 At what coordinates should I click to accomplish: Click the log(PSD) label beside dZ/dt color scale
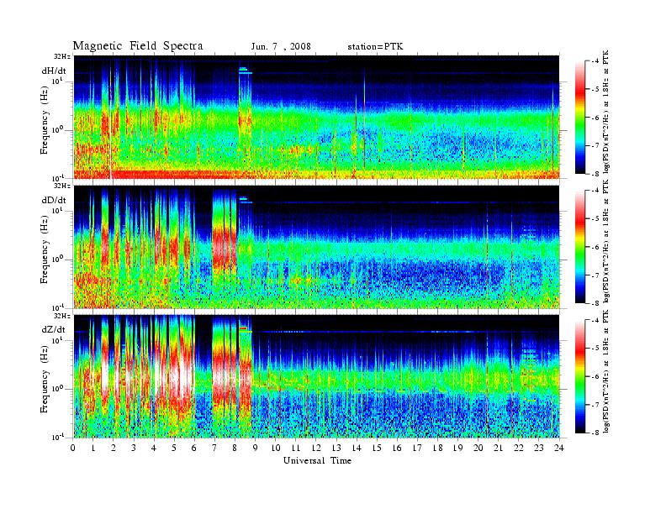[x=606, y=371]
